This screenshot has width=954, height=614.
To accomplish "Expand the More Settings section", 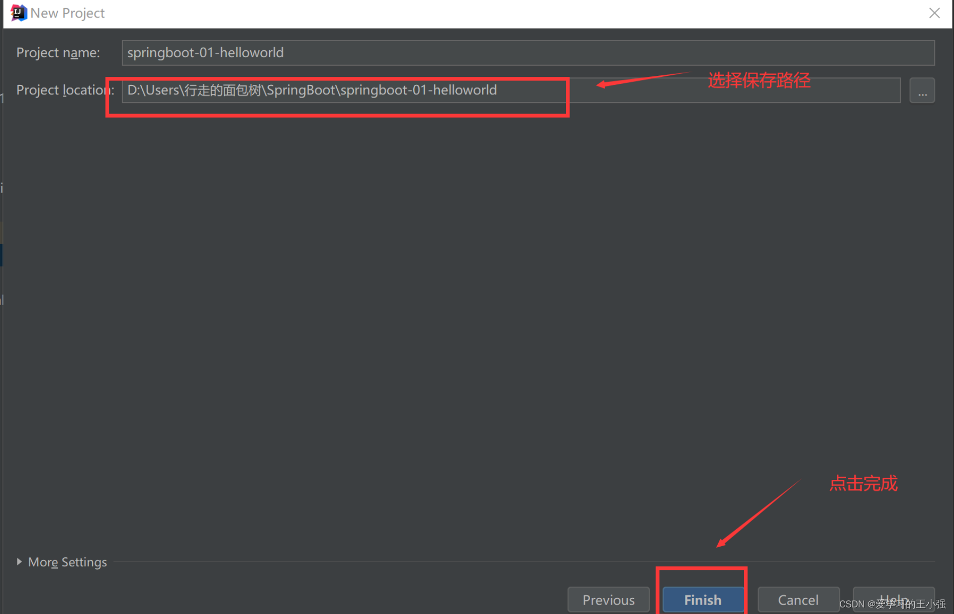I will point(62,562).
